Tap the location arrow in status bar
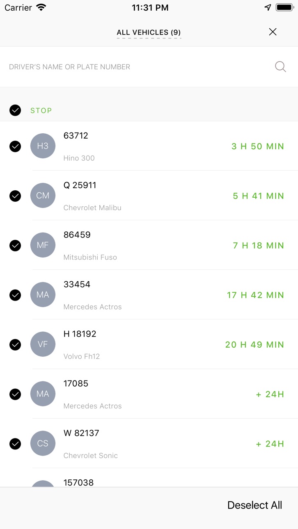Viewport: 298px width, 529px height. pos(268,7)
